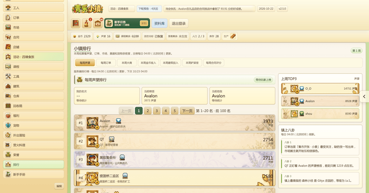Screen dimensions: 369x193
Task: Open the bell notifications icon
Action: (x=87, y=23)
